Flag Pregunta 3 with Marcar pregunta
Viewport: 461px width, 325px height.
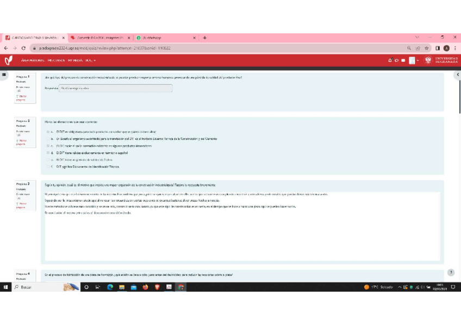[x=21, y=205]
